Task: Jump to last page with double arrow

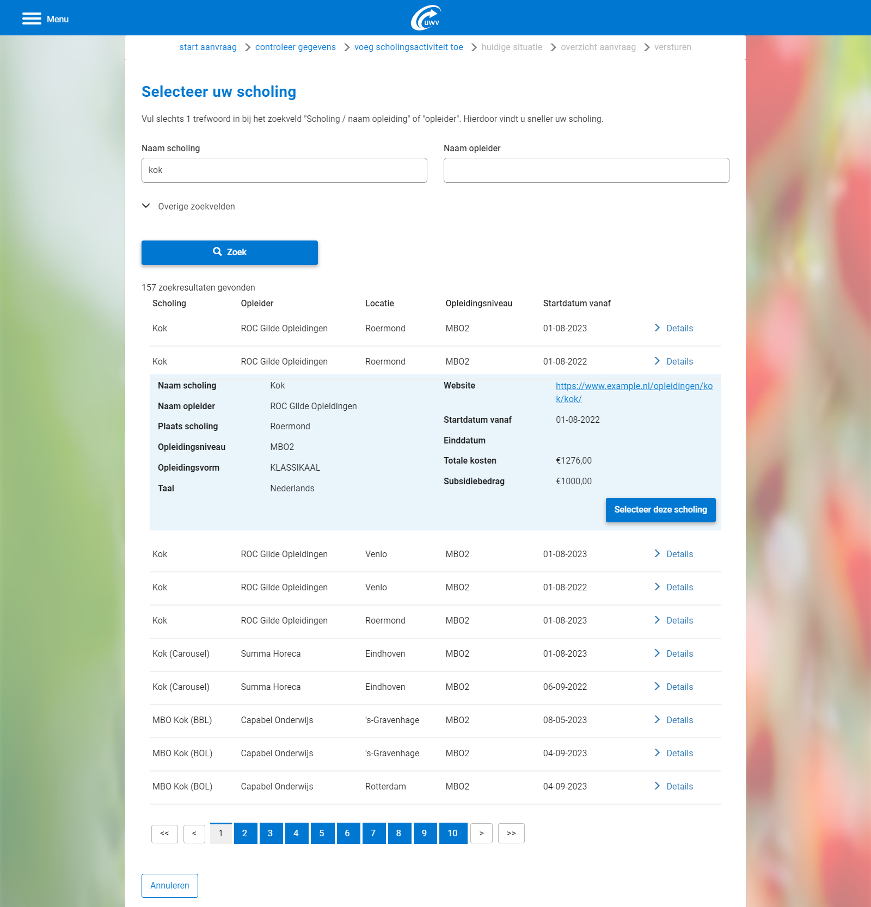Action: 511,833
